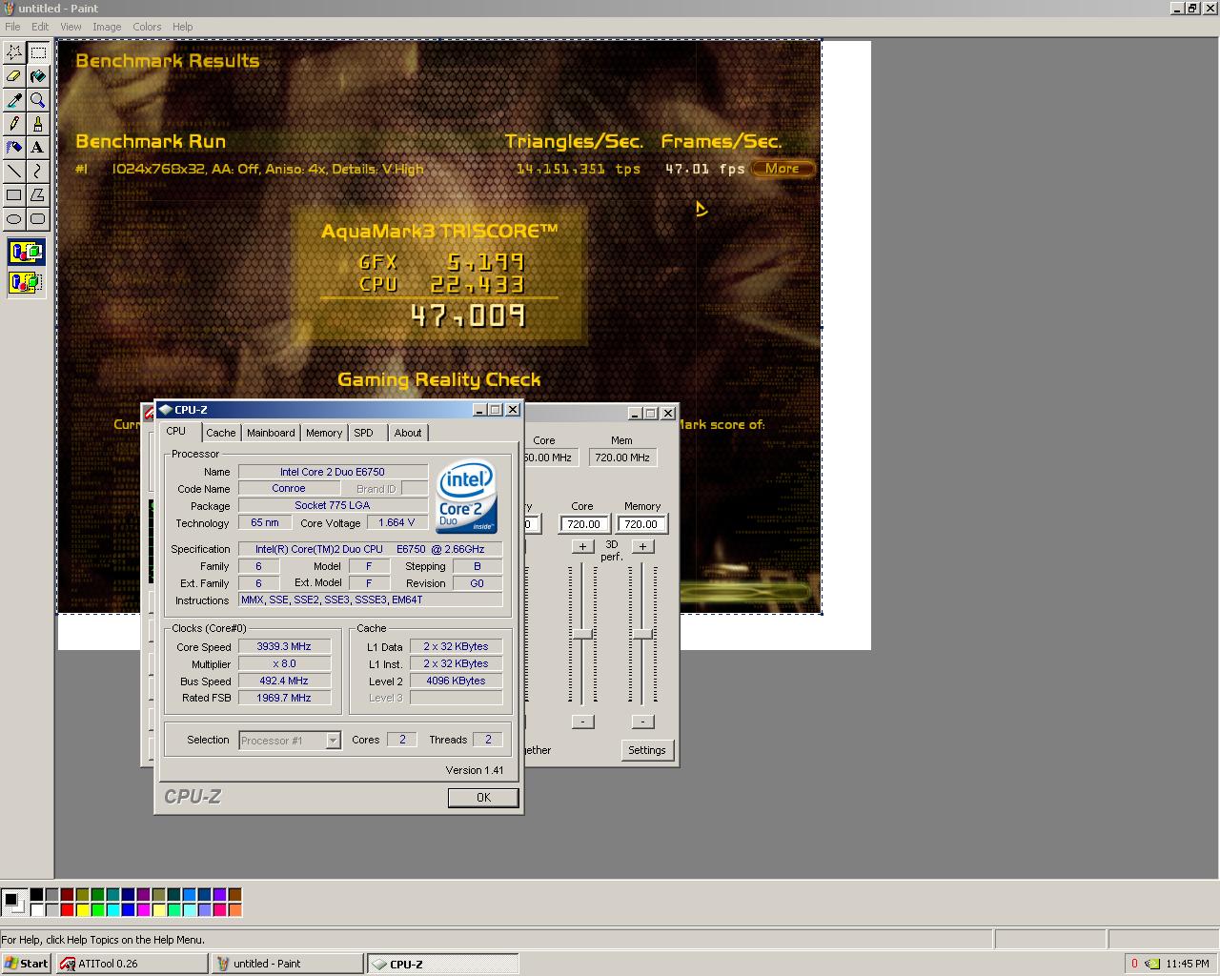Click processor name Intel Core 2 Duo E6750
This screenshot has width=1220, height=976.
click(x=333, y=472)
